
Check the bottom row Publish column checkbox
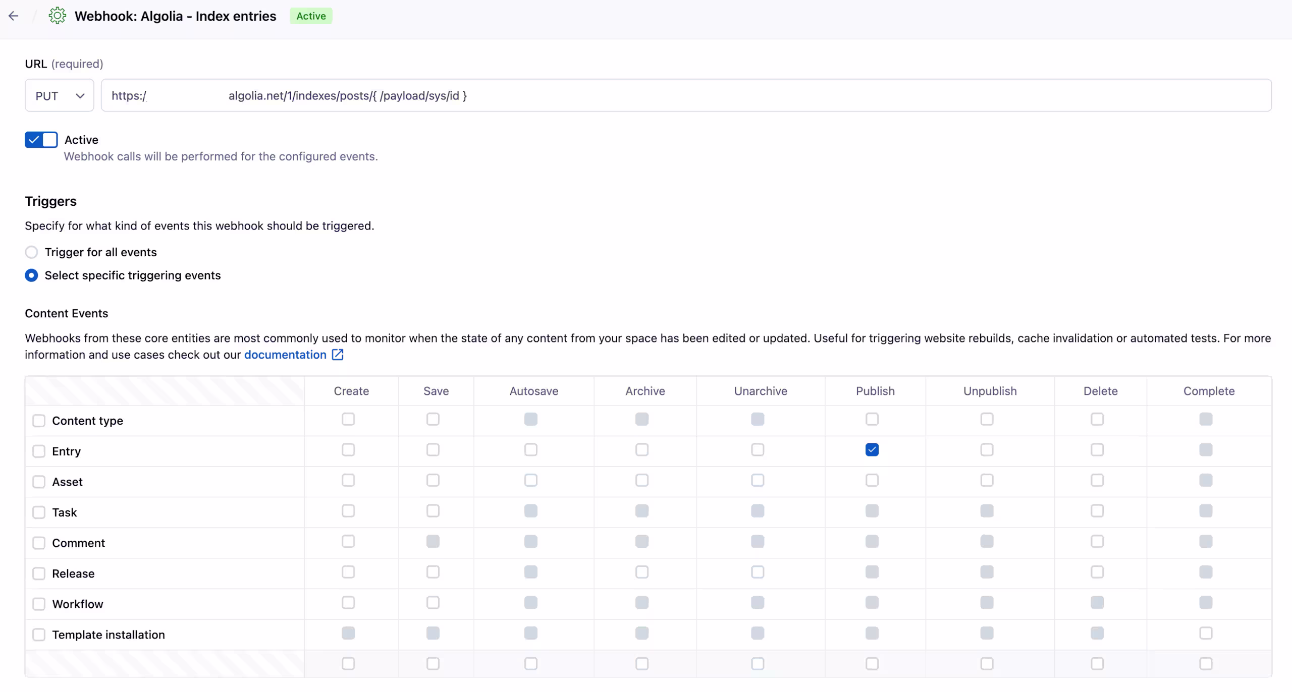point(872,664)
